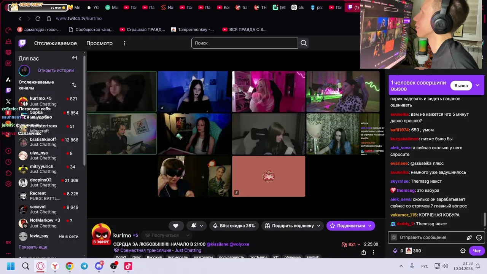The height and width of the screenshot is (274, 487).
Task: View site info lock icon
Action: (49, 18)
